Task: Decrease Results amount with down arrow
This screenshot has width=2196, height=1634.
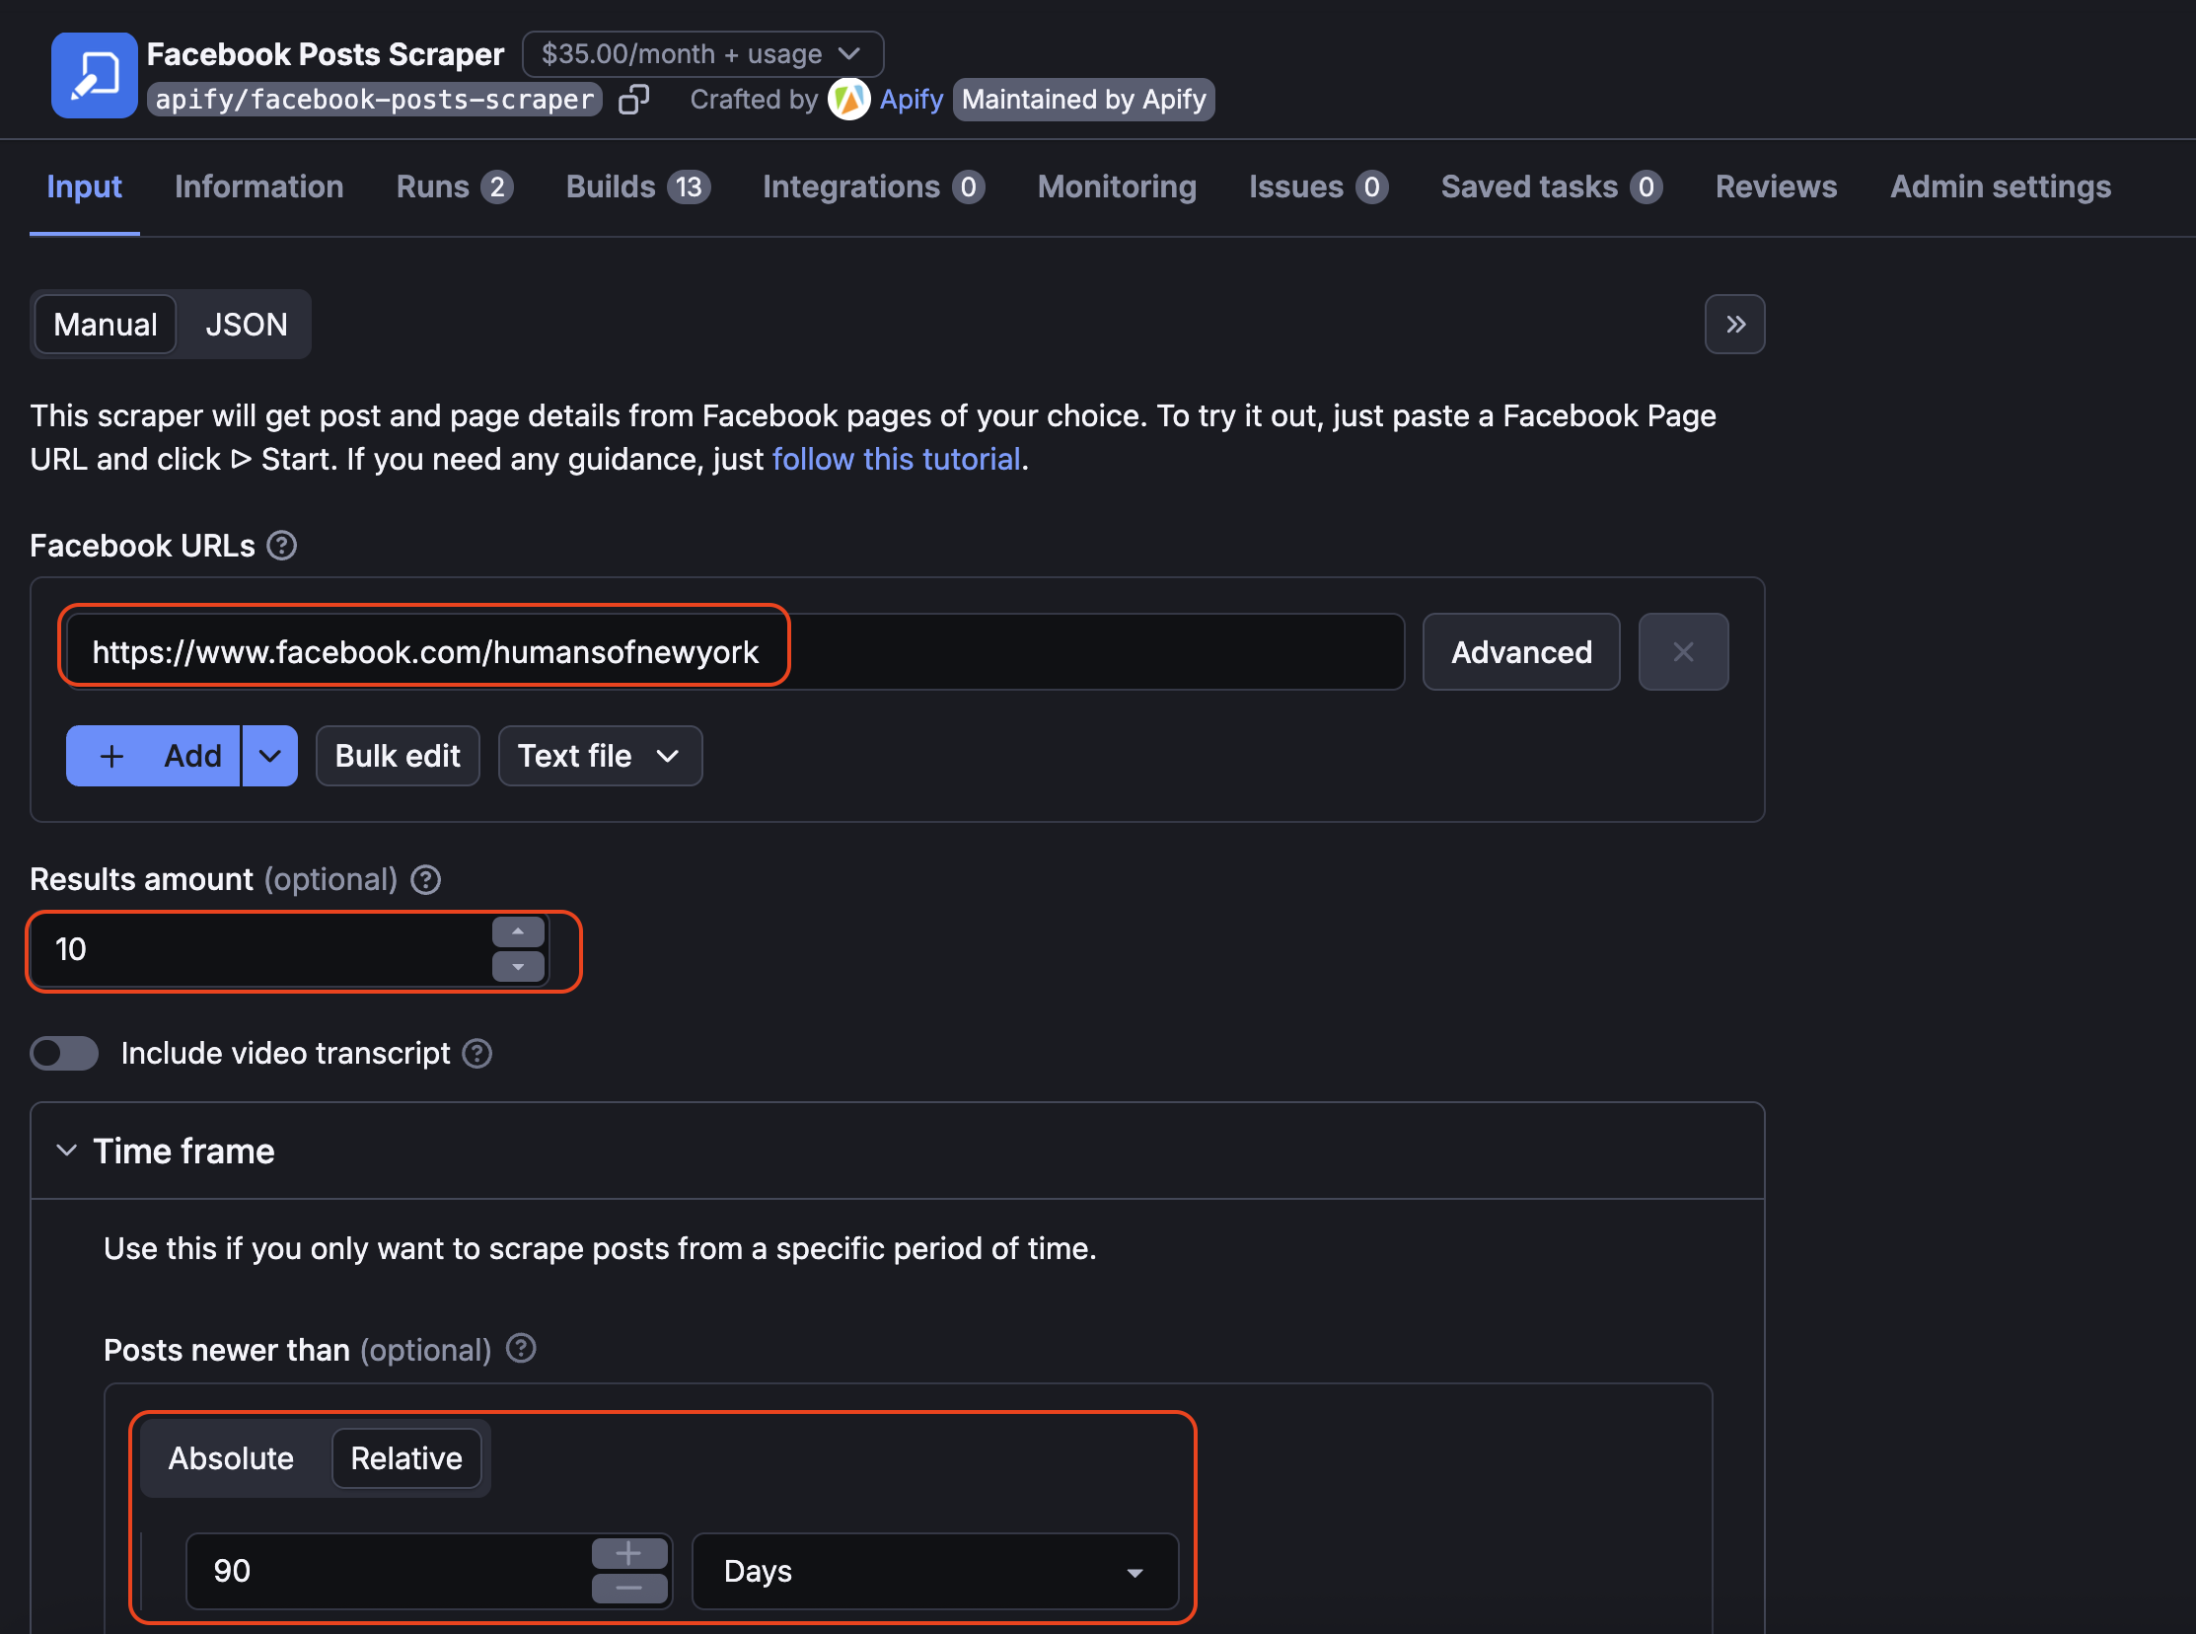Action: (x=518, y=966)
